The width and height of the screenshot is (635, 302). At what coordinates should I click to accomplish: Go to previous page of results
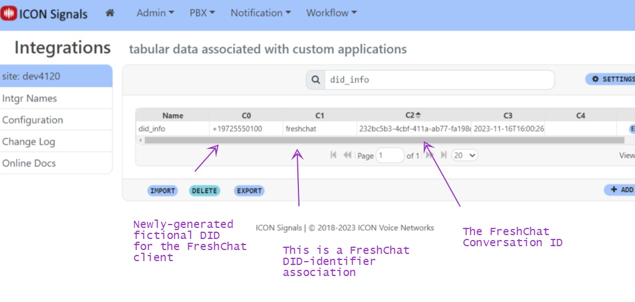[347, 155]
